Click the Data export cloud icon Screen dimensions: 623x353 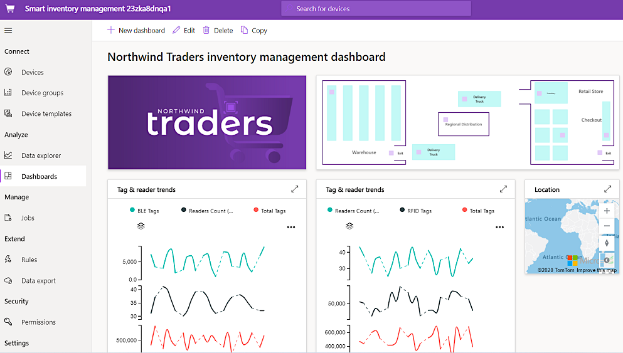tap(8, 280)
